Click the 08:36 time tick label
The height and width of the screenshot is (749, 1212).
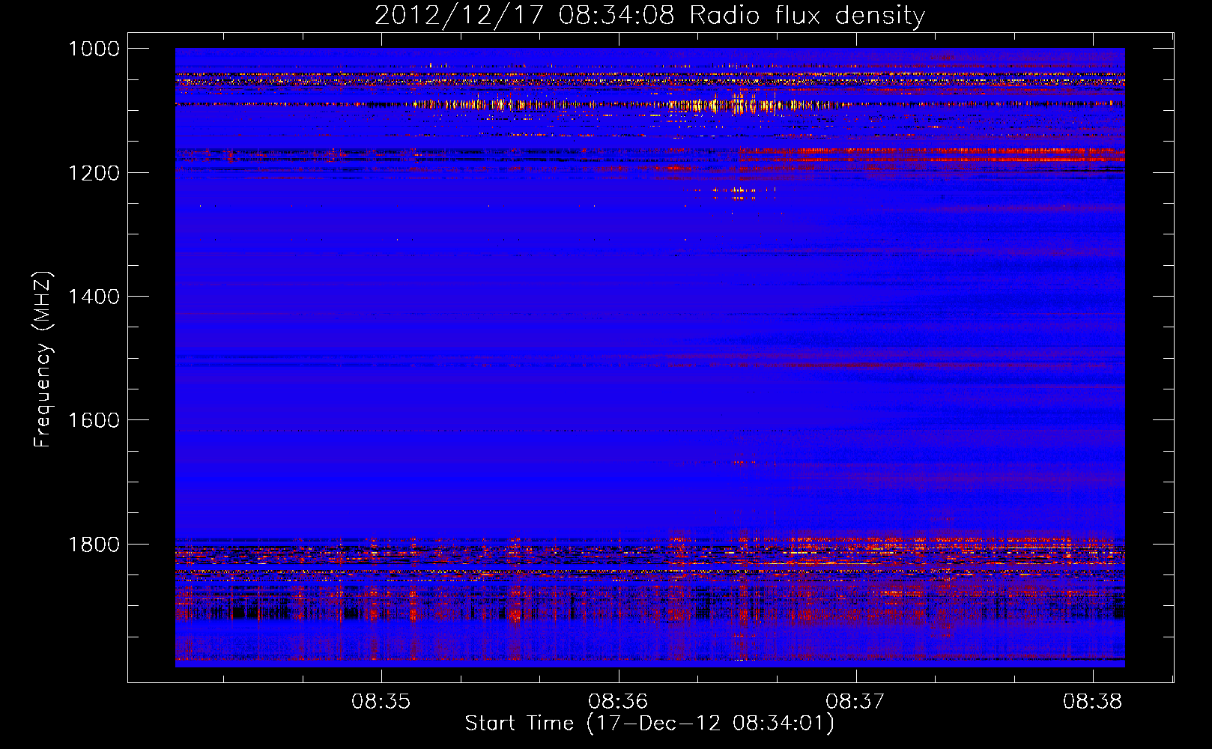(618, 702)
